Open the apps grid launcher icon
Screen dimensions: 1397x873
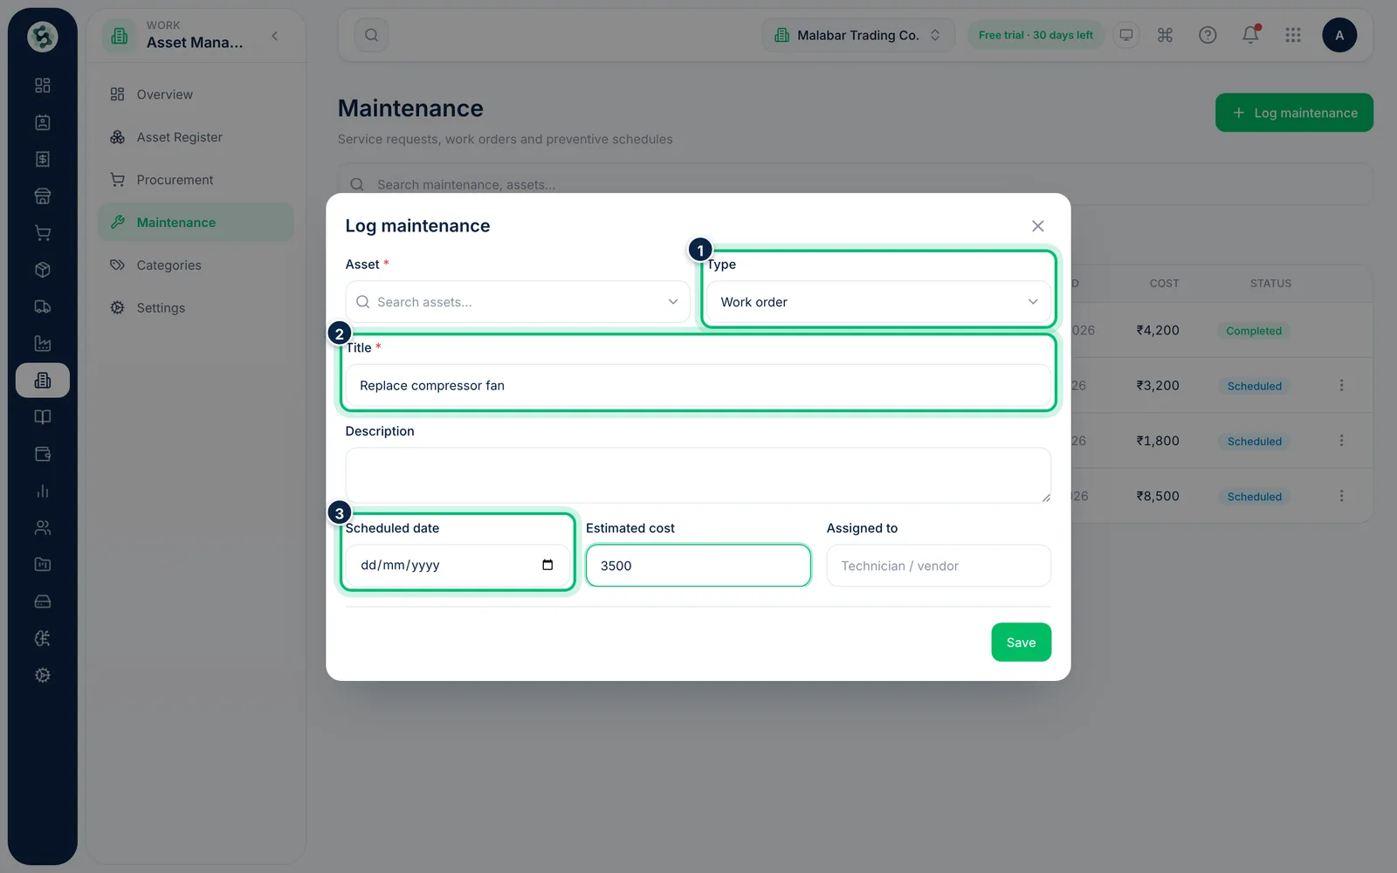1293,35
